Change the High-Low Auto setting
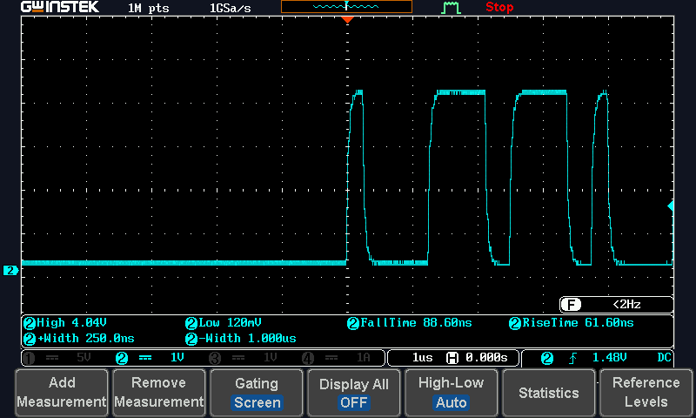 452,393
